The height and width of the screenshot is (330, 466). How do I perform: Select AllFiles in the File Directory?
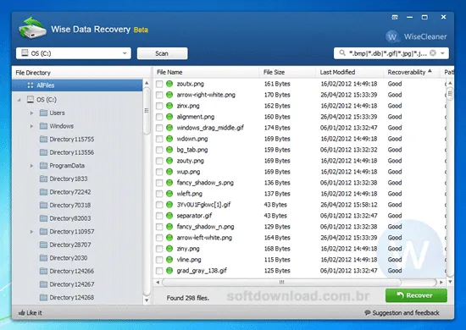77,85
